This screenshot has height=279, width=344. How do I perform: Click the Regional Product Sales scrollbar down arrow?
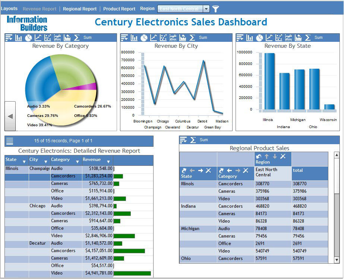pyautogui.click(x=337, y=260)
